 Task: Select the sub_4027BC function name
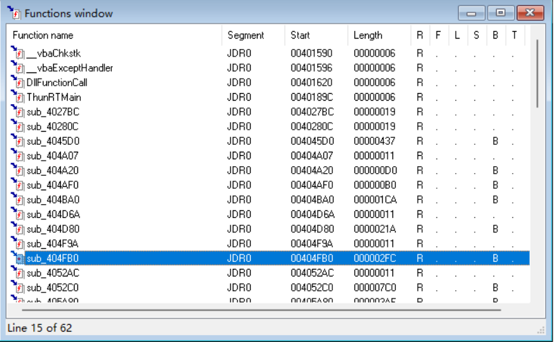(53, 112)
